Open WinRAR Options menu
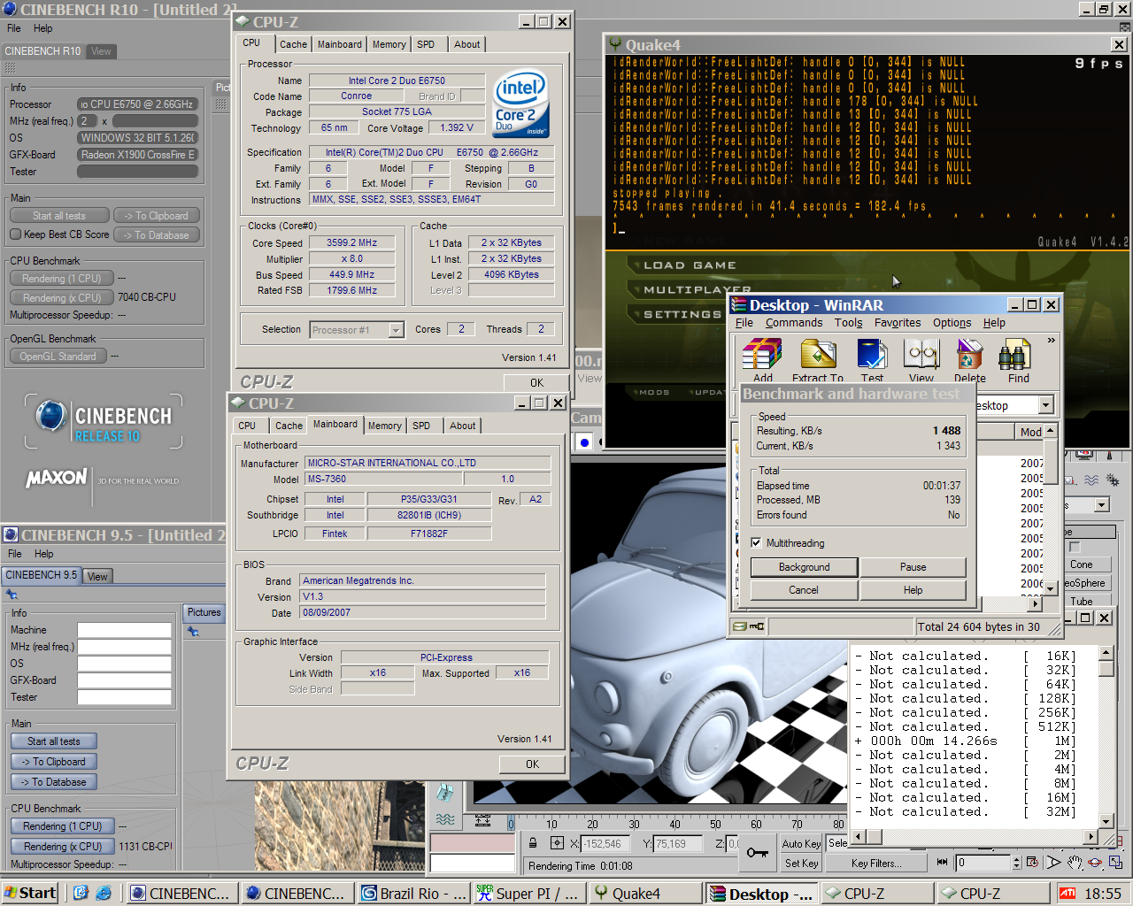 click(952, 323)
